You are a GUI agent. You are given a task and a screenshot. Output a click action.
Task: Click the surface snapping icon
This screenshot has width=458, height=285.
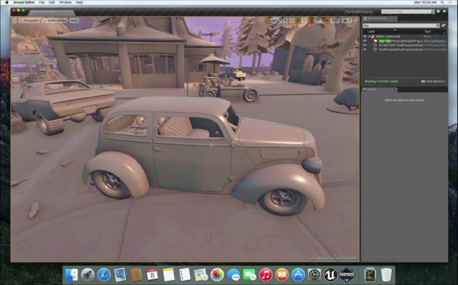point(291,21)
